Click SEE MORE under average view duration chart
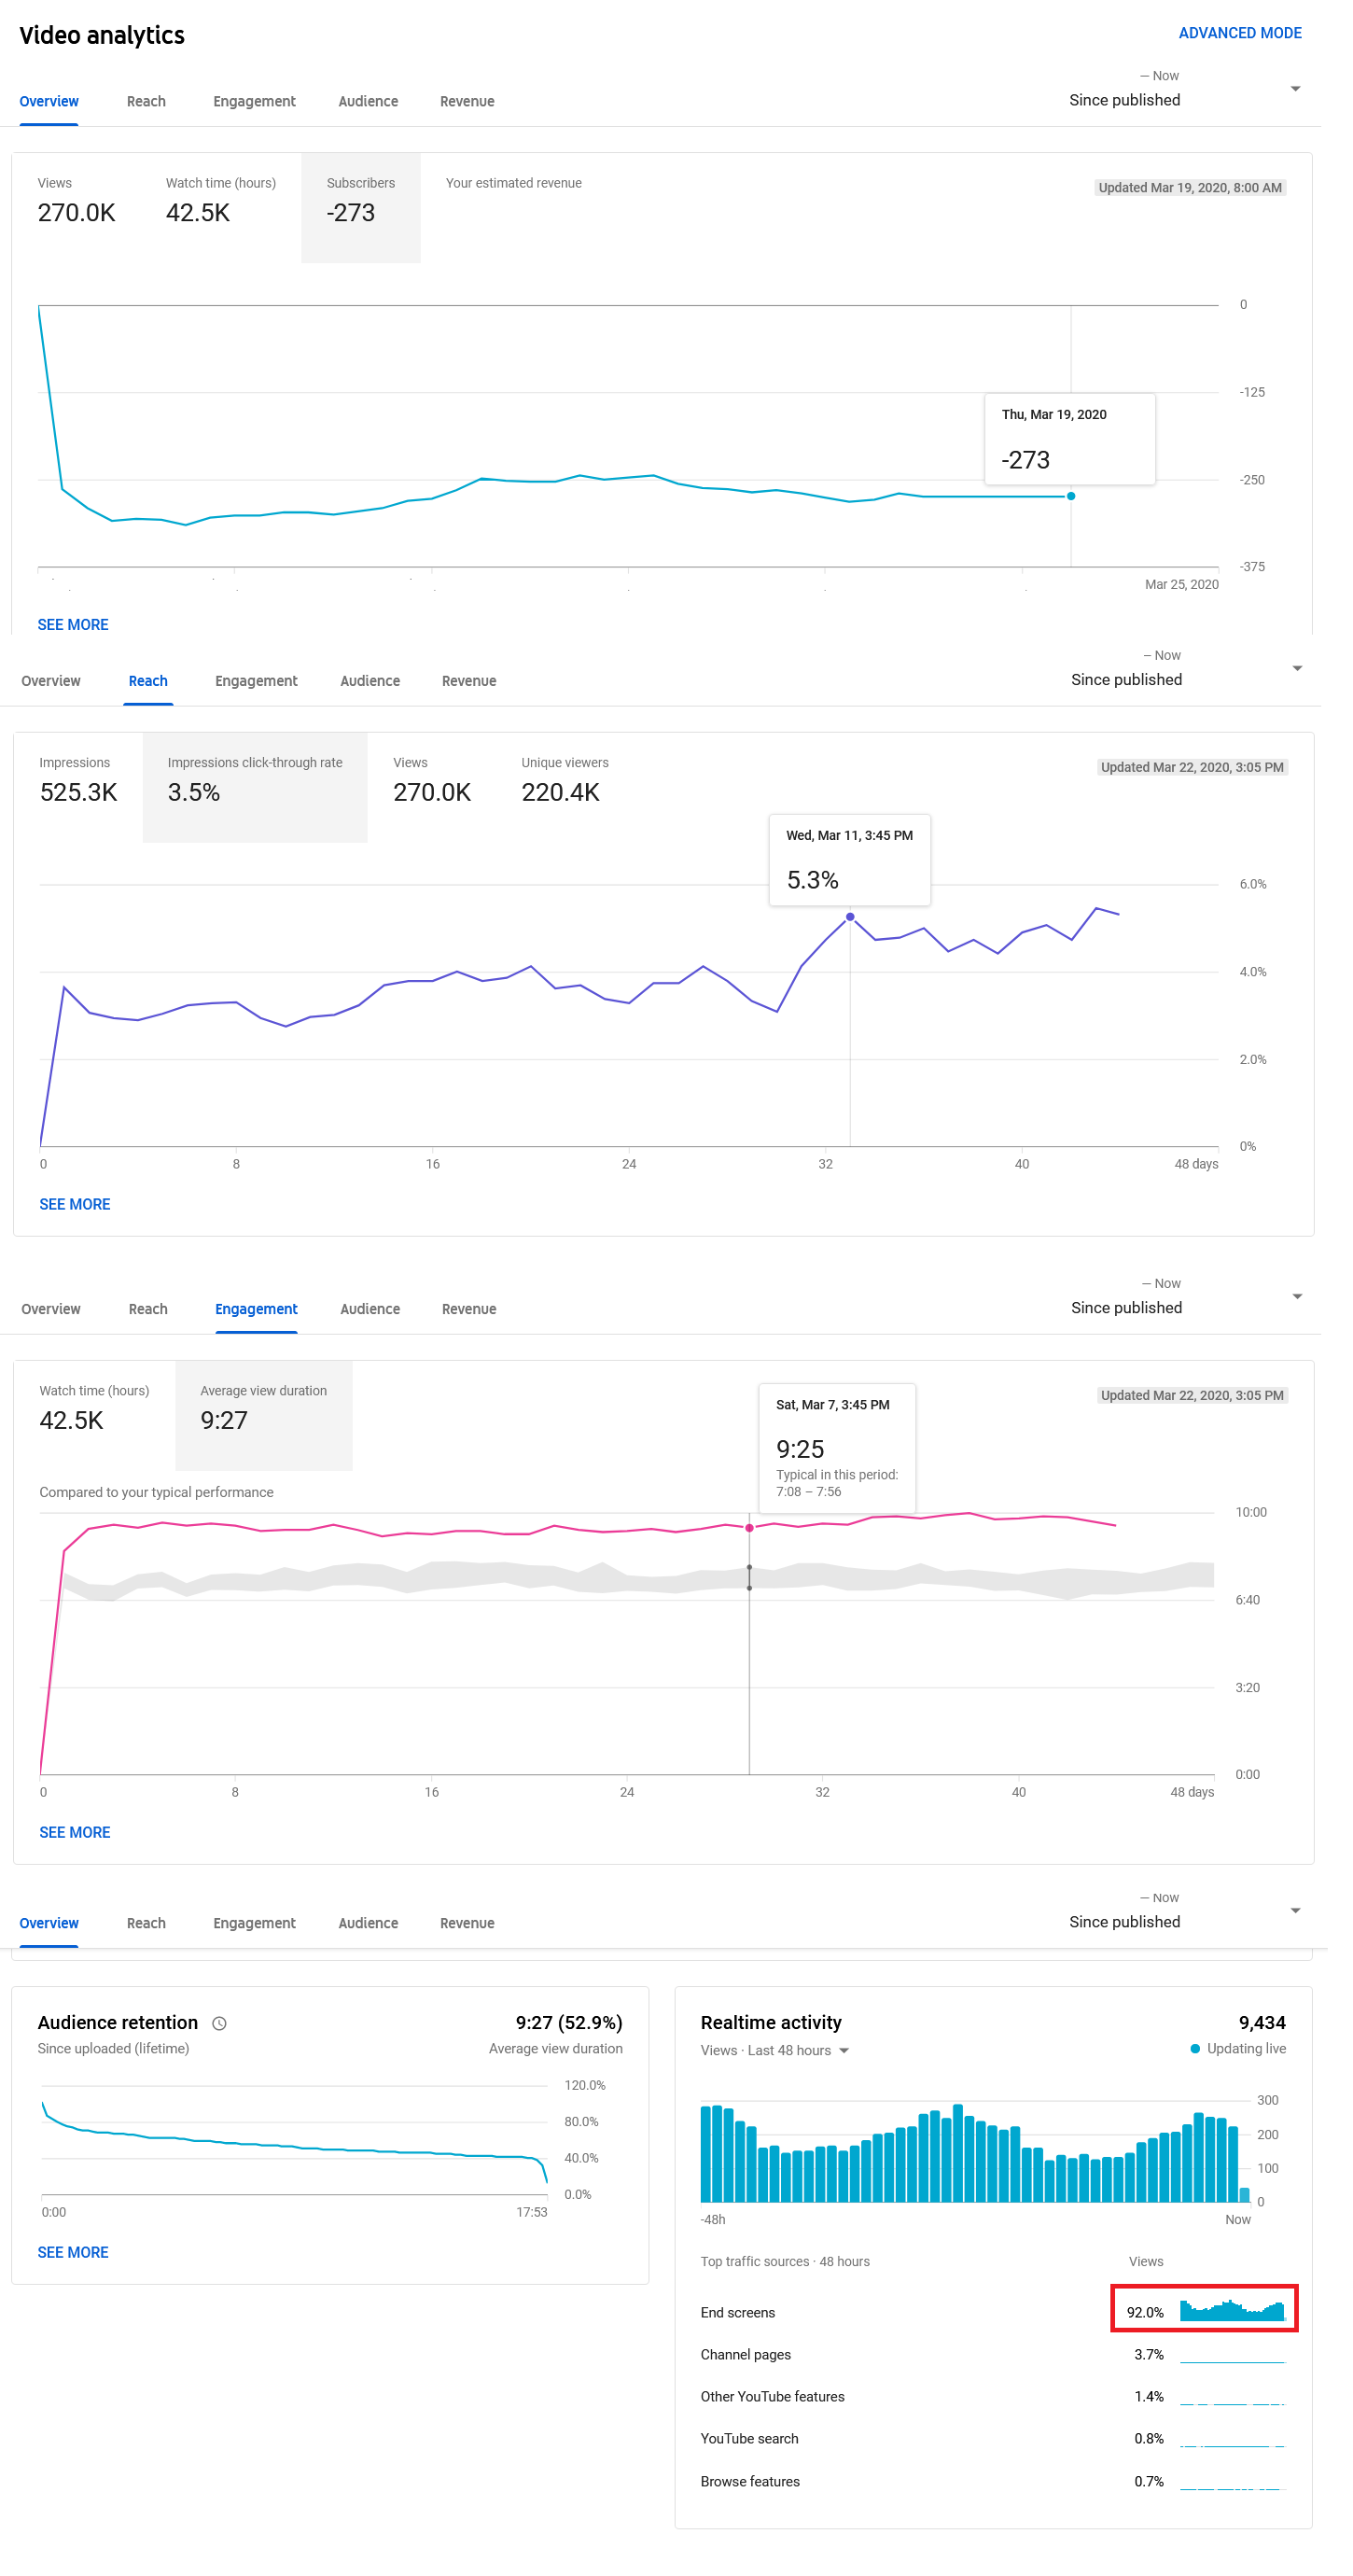The width and height of the screenshot is (1353, 2576). click(75, 1833)
